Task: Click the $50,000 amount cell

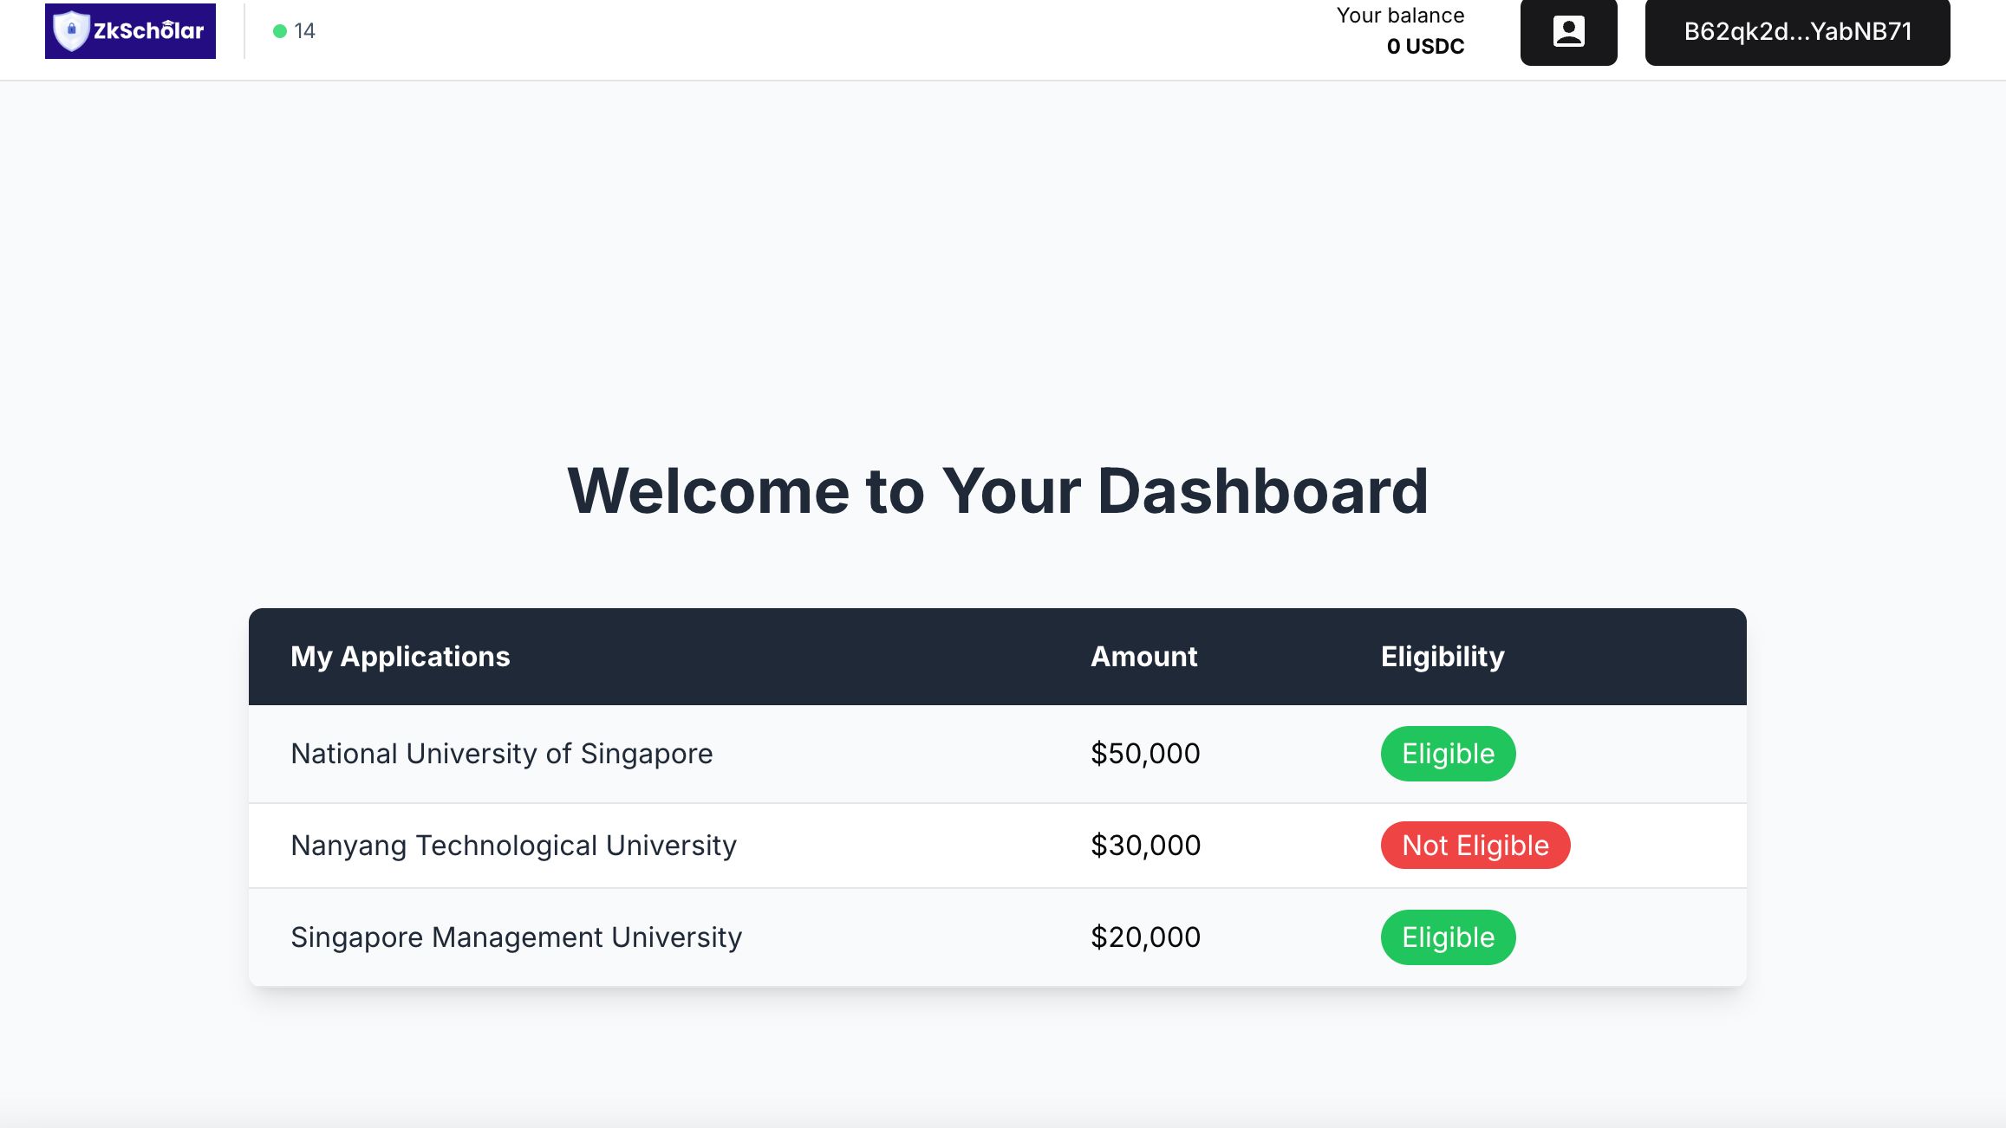Action: (x=1145, y=754)
